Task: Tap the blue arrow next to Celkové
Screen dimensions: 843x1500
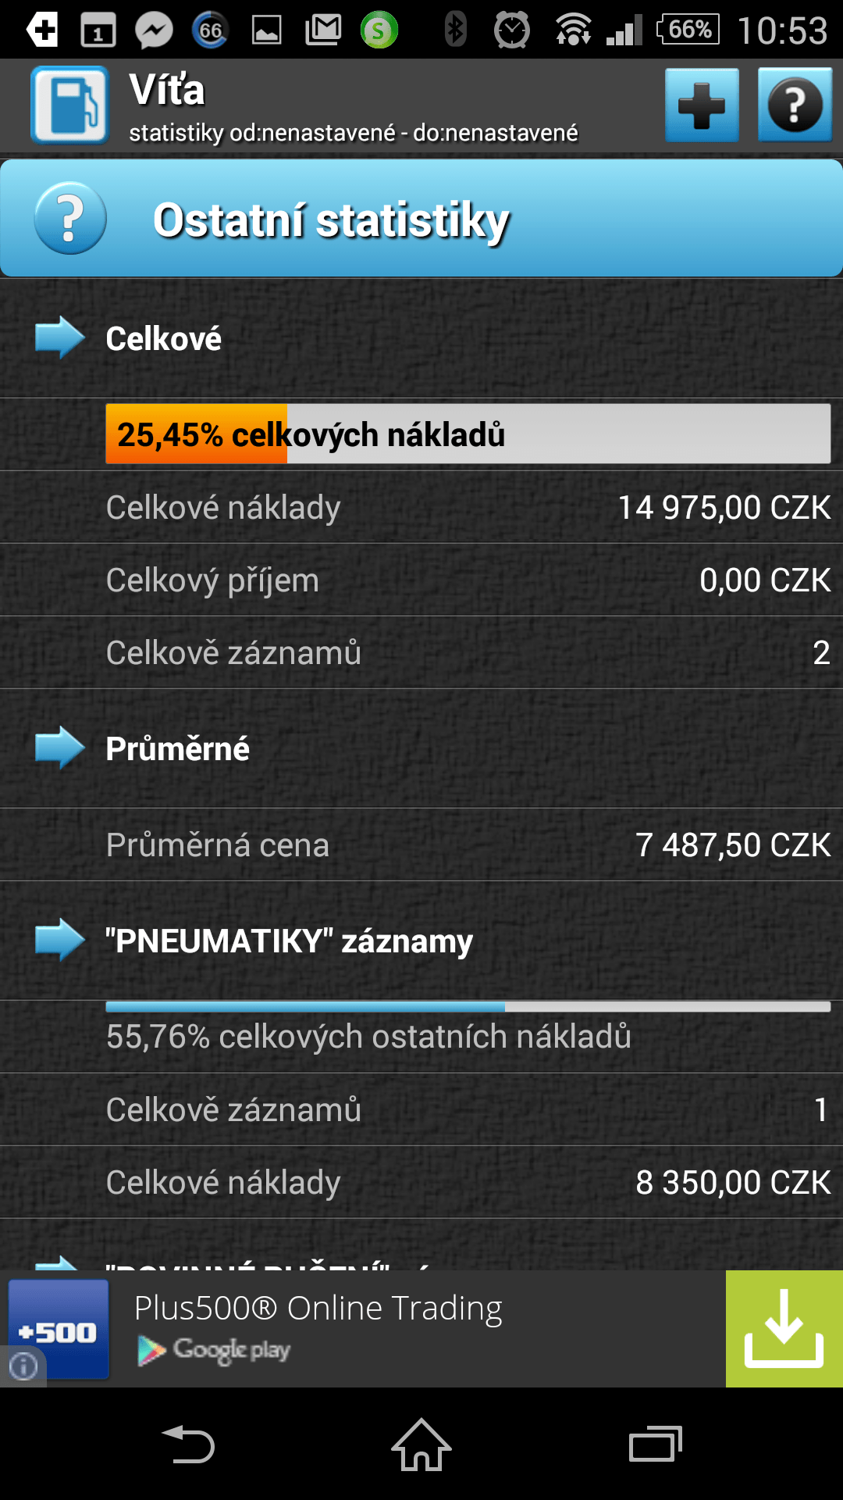Action: [x=60, y=337]
